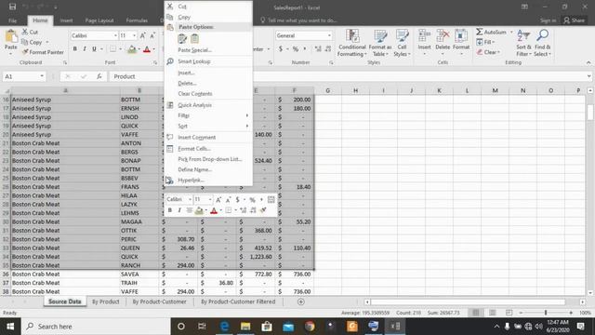Click mini toolbar Merge and Center icon
The height and width of the screenshot is (335, 595).
[x=271, y=199]
